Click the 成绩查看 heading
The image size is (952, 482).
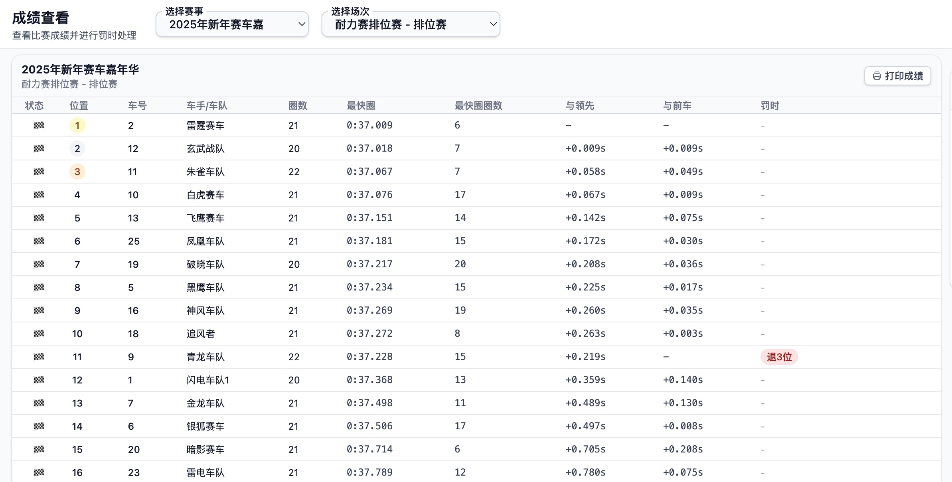[x=40, y=18]
